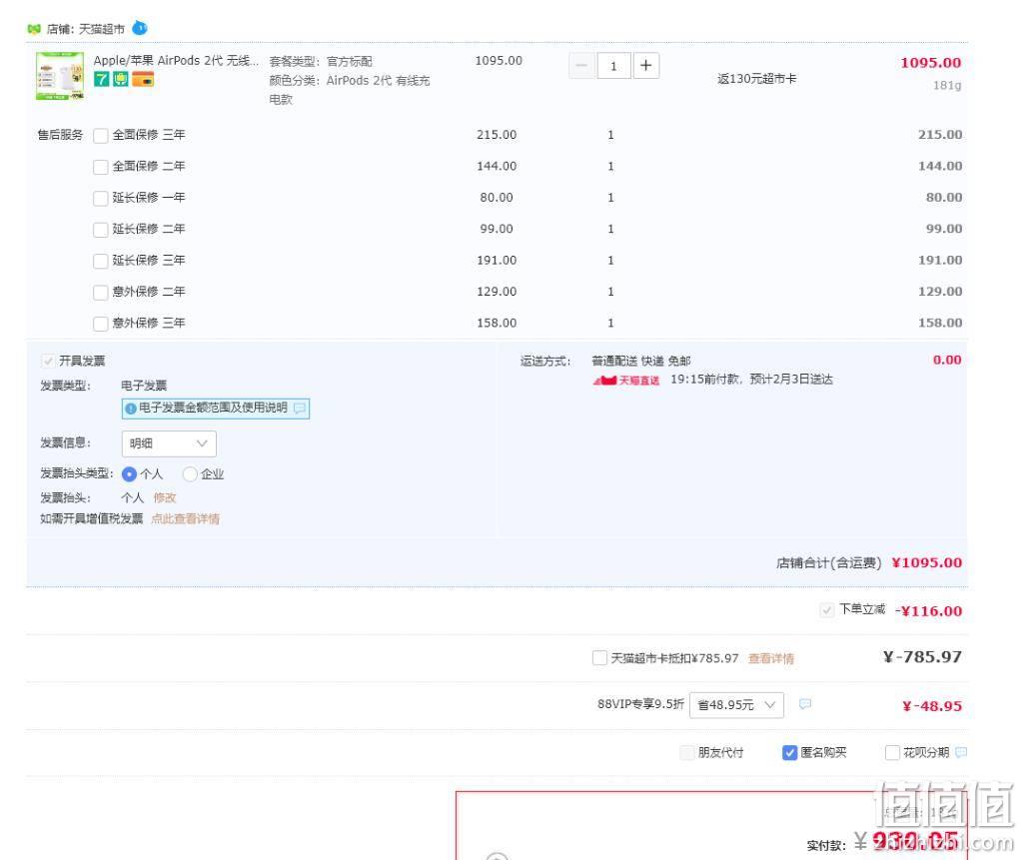Click the 修改 link for invoice title

165,497
